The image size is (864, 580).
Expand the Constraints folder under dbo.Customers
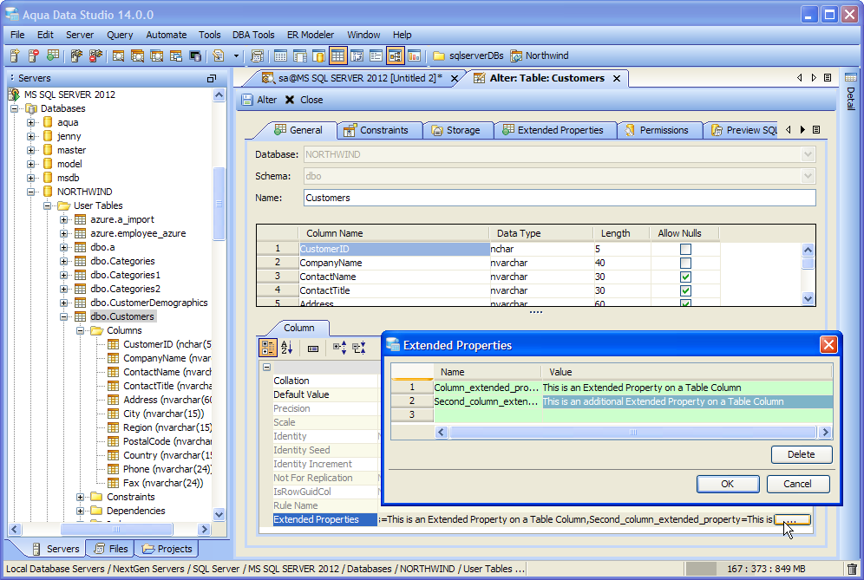click(81, 497)
